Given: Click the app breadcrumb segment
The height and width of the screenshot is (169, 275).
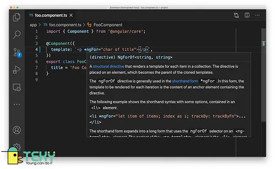Looking at the screenshot, I should pos(33,25).
